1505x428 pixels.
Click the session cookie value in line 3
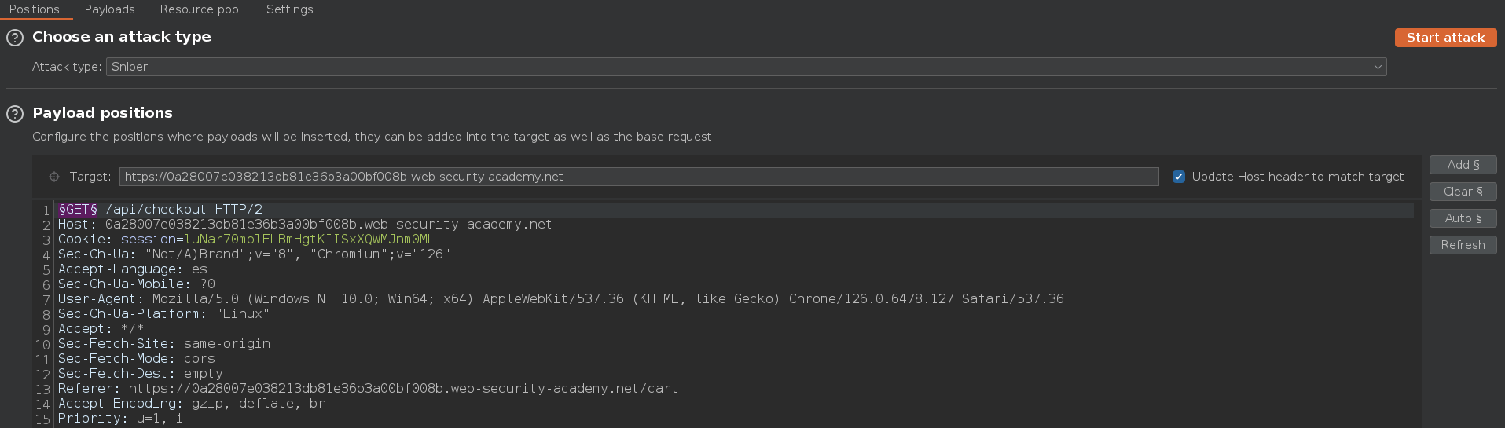309,240
